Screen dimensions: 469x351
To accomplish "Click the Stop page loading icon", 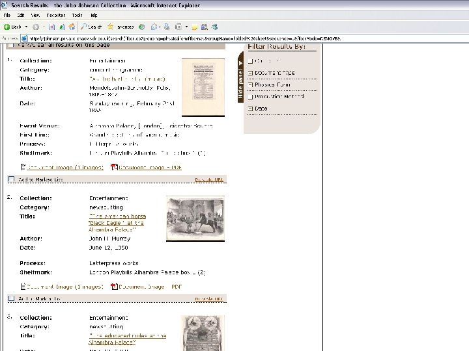I will click(x=51, y=27).
